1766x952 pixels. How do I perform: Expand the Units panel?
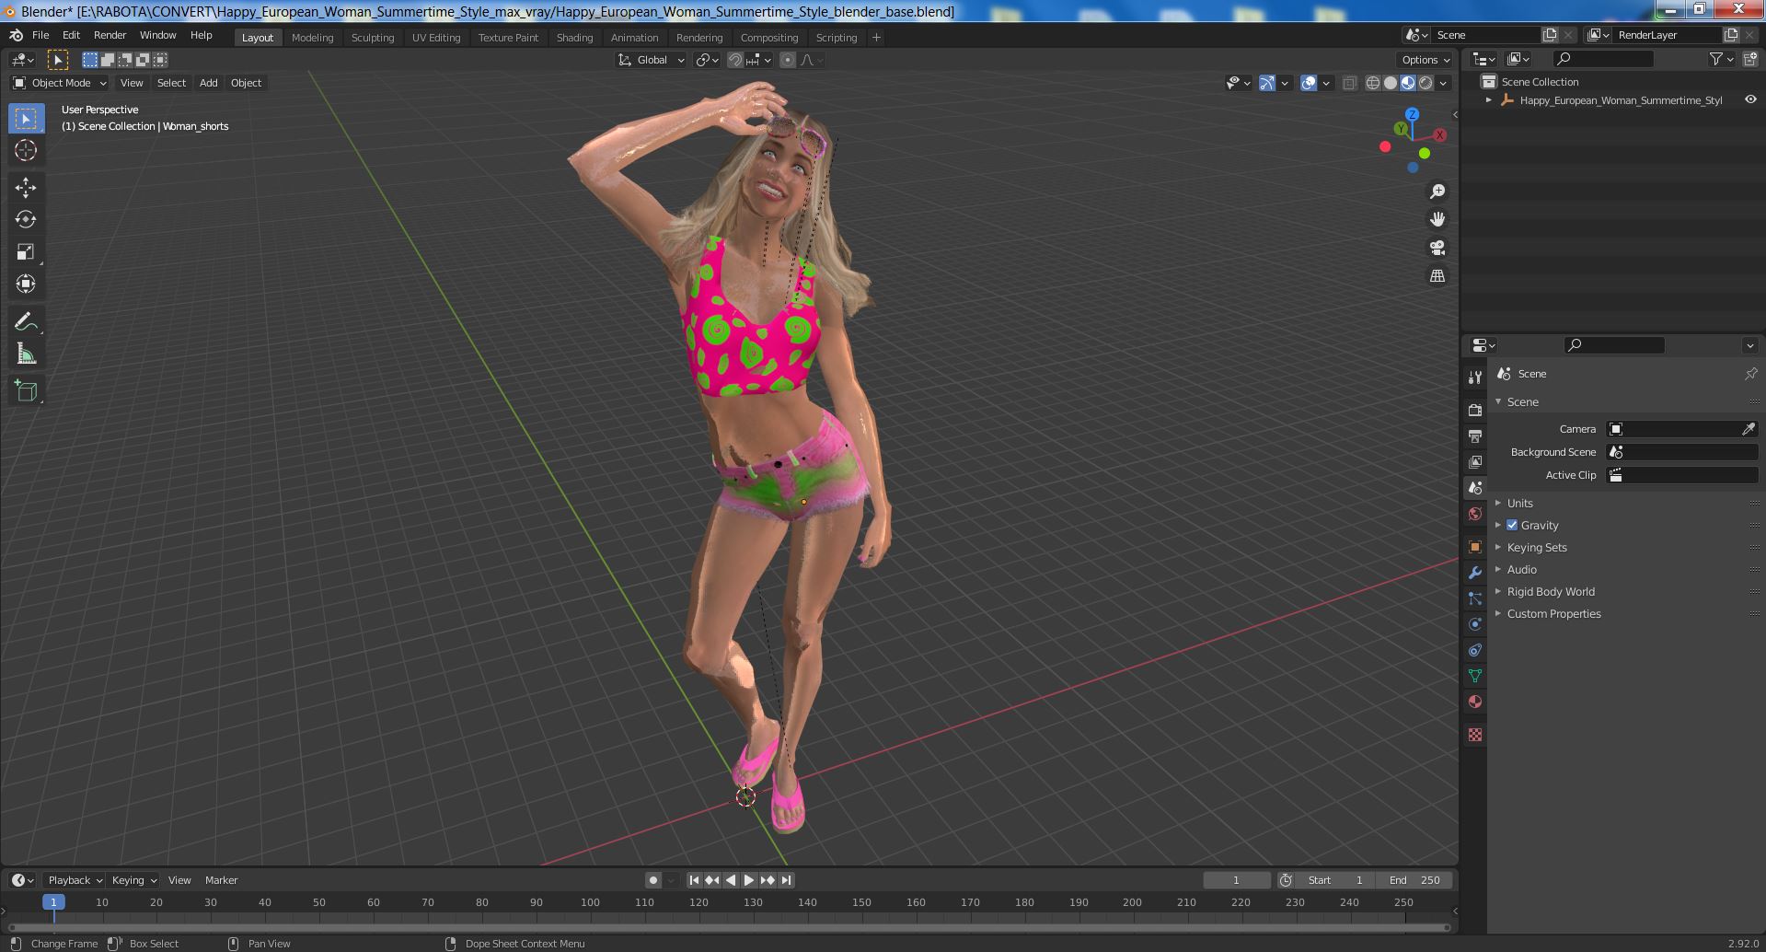click(1519, 503)
